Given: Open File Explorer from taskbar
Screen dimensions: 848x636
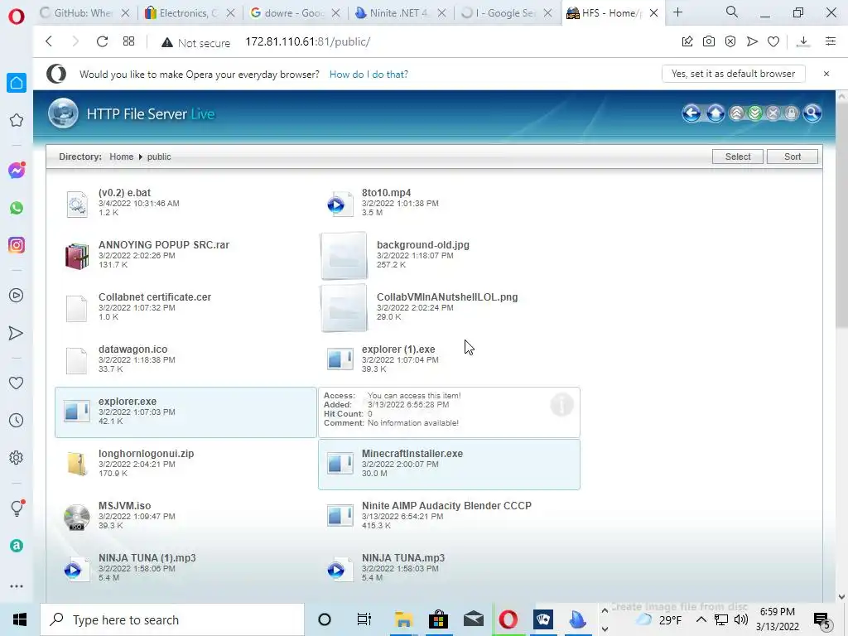Looking at the screenshot, I should (x=403, y=619).
